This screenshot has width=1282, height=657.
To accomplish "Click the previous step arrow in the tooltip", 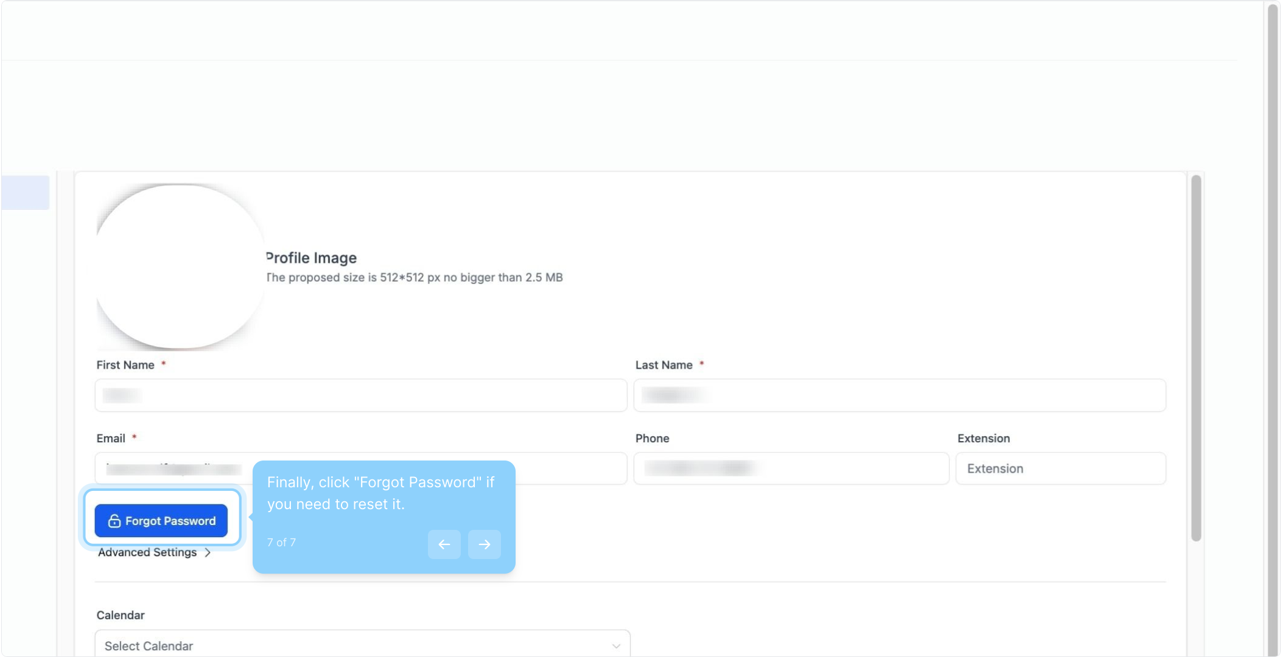I will coord(444,544).
